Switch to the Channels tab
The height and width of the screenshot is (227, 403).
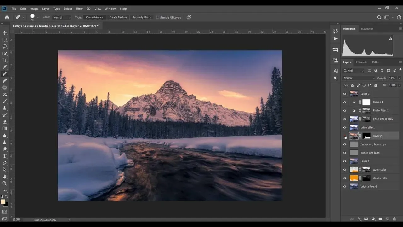tap(361, 62)
